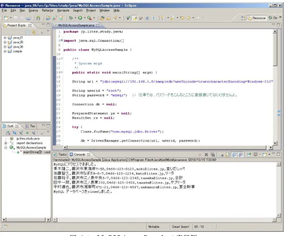Click the Debug bug icon
284x236 pixels.
(x=71, y=18)
